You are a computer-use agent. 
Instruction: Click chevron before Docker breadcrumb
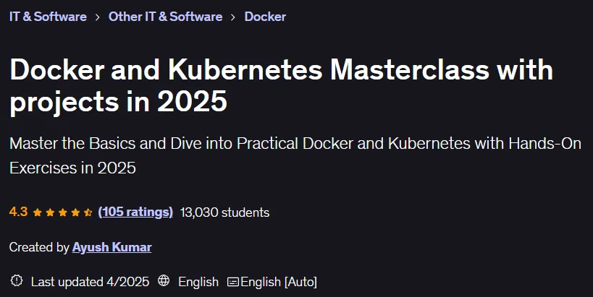click(233, 17)
